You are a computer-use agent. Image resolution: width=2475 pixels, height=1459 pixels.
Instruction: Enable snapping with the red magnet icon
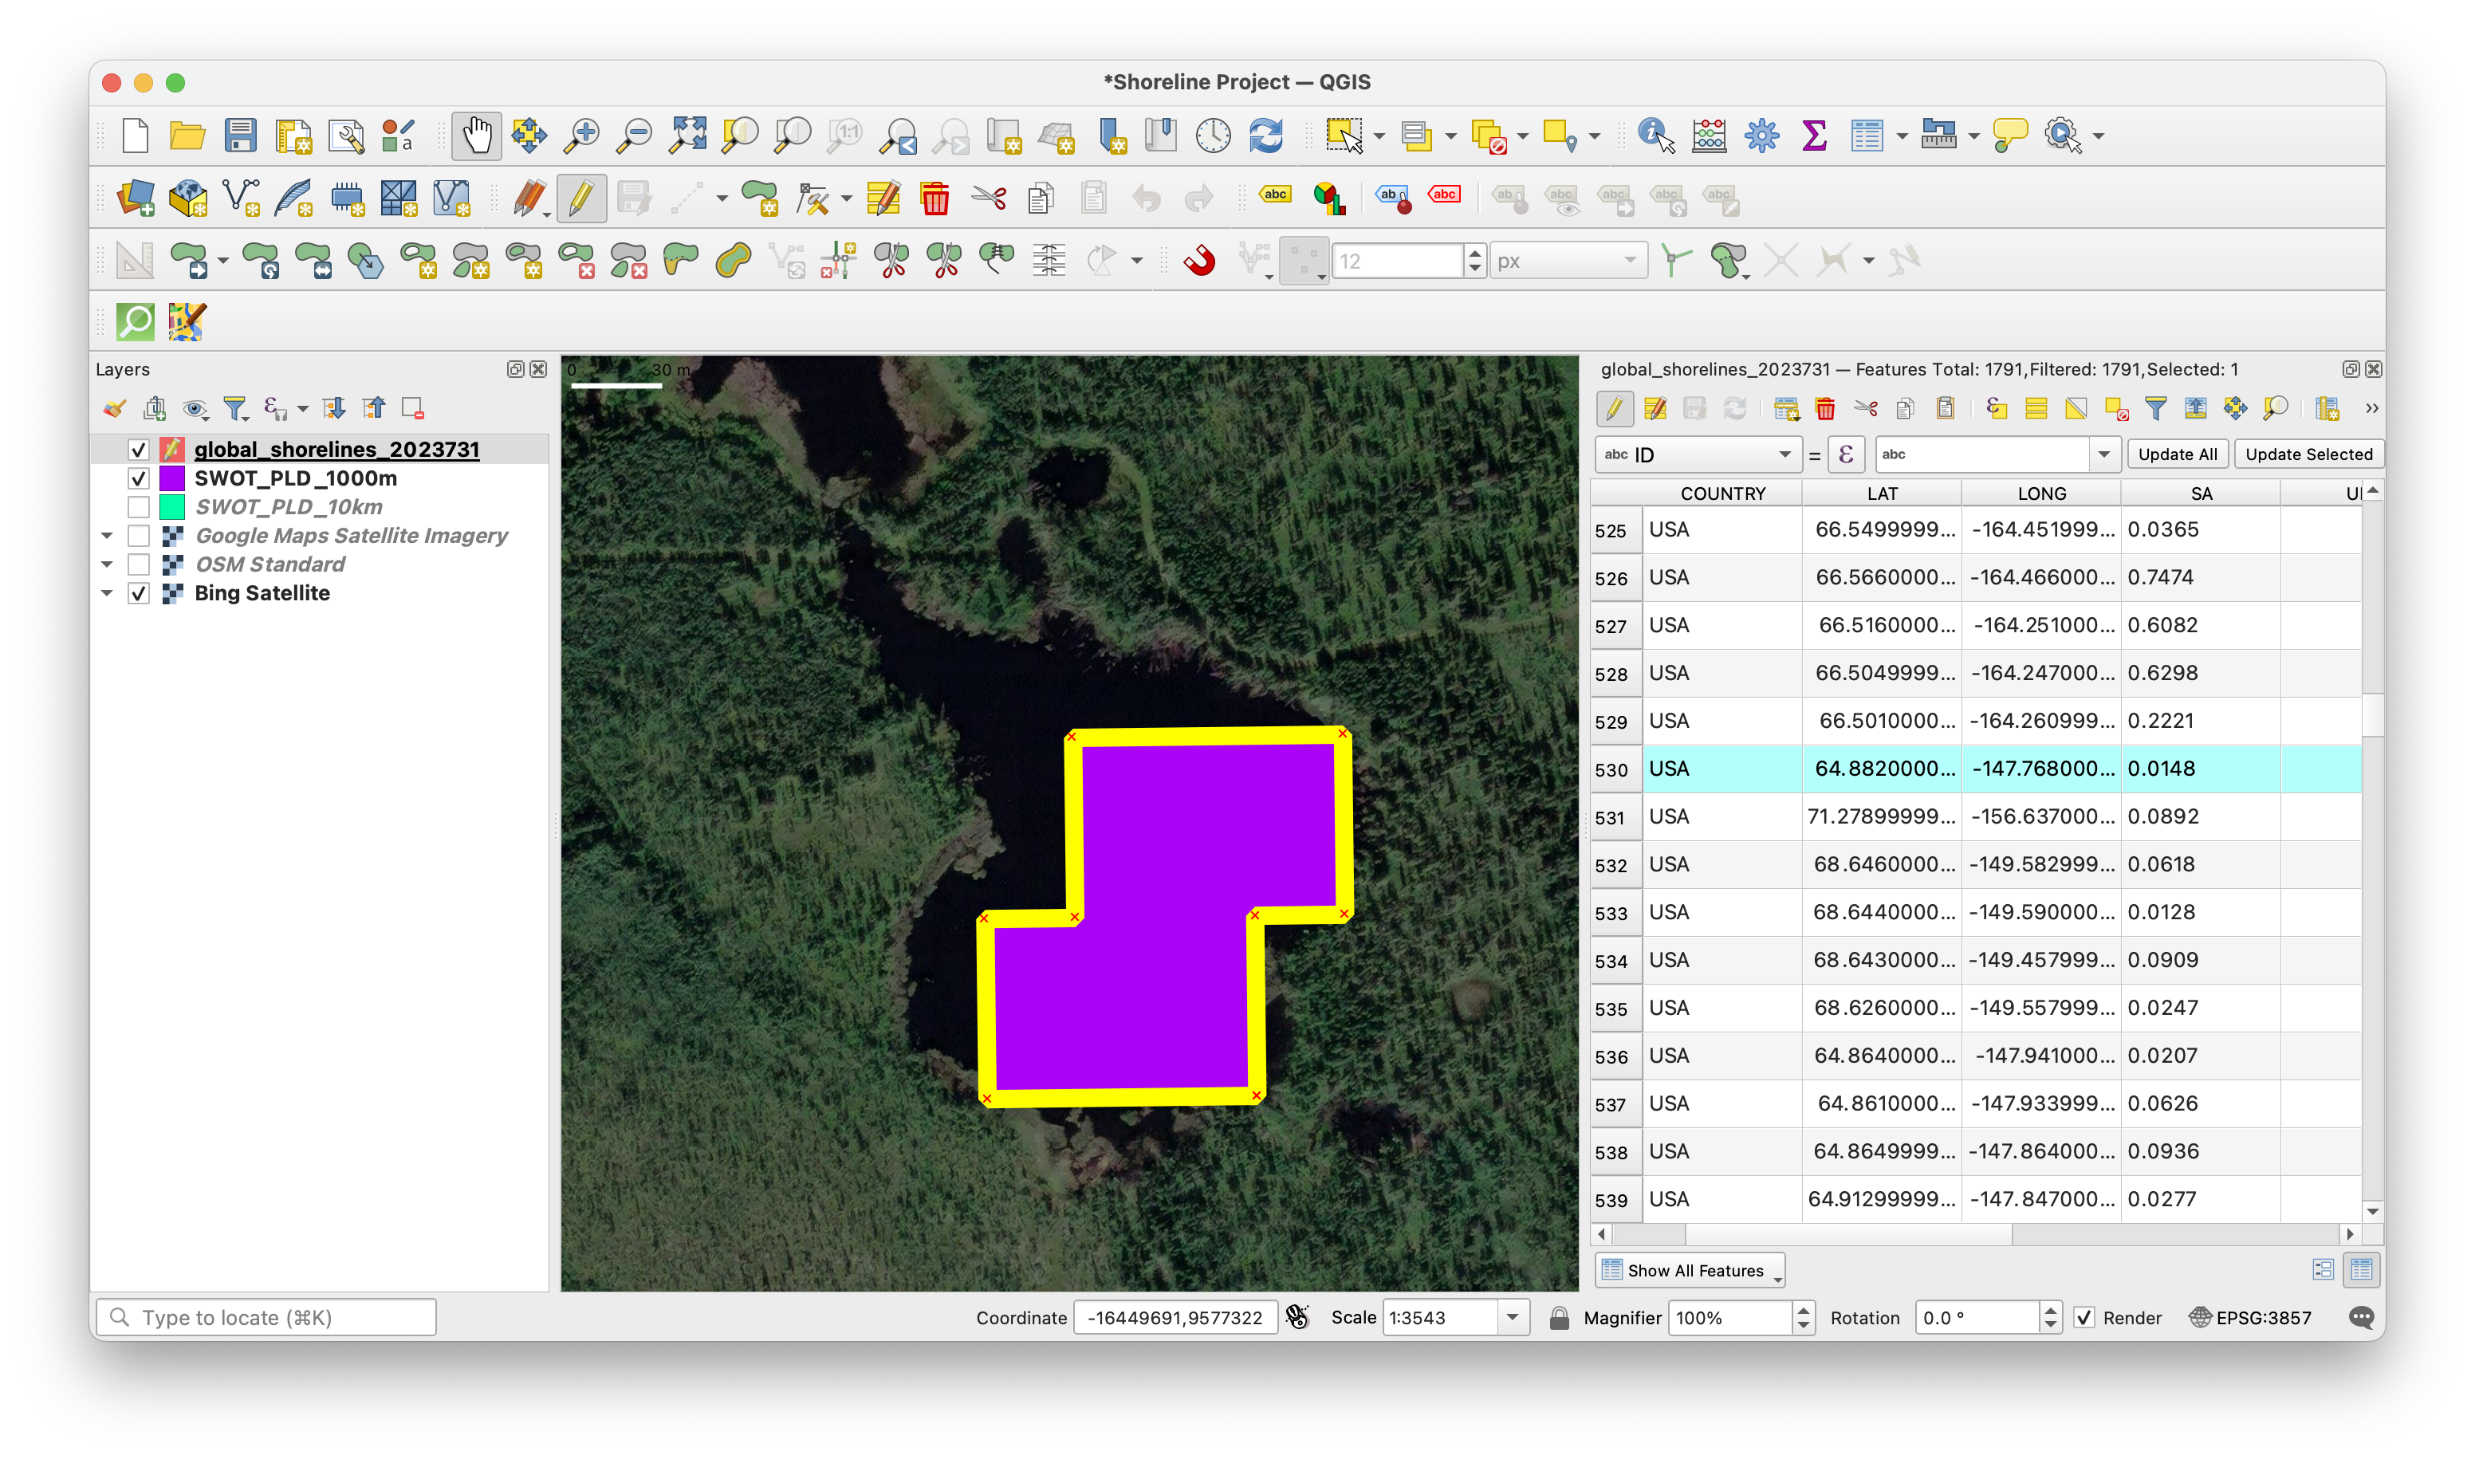coord(1200,261)
